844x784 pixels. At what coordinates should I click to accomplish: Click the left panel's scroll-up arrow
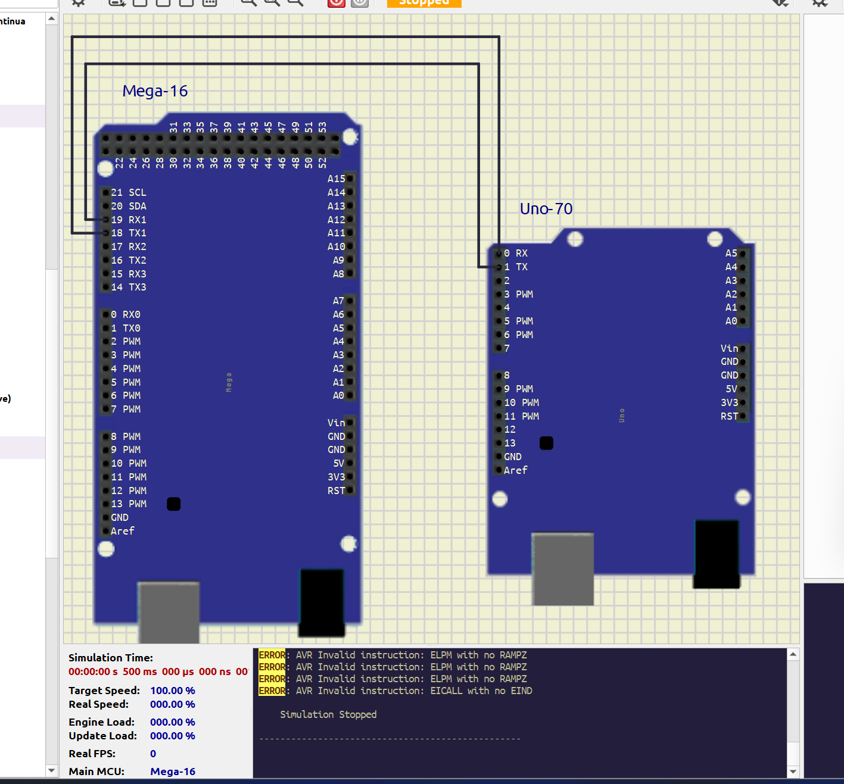click(52, 19)
